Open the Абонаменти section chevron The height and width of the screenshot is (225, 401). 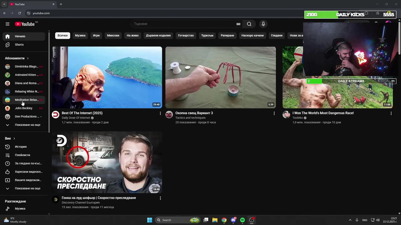pyautogui.click(x=28, y=58)
